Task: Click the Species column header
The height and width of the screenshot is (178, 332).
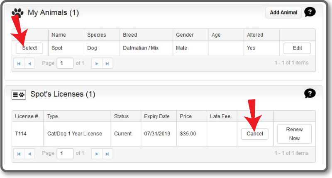Action: [x=102, y=35]
